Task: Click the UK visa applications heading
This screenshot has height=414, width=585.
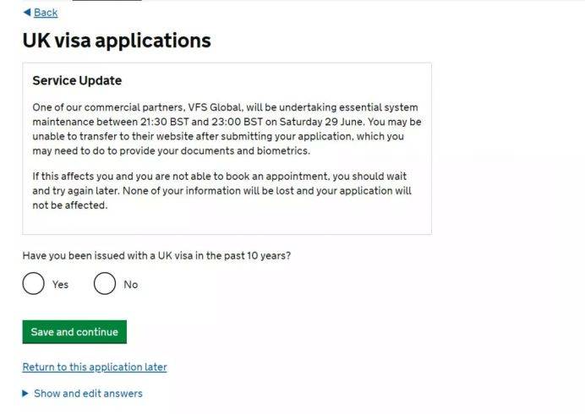Action: 117,41
